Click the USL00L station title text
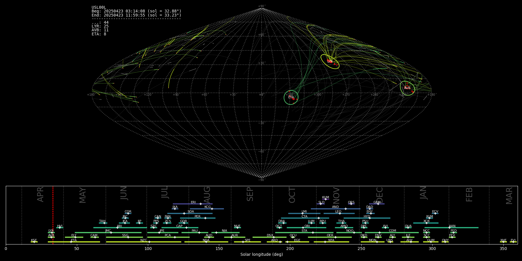522x261 pixels. coord(99,8)
